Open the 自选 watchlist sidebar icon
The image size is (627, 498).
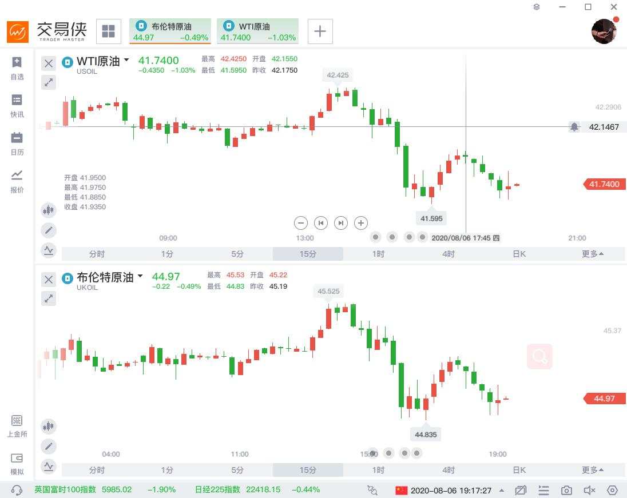click(17, 67)
